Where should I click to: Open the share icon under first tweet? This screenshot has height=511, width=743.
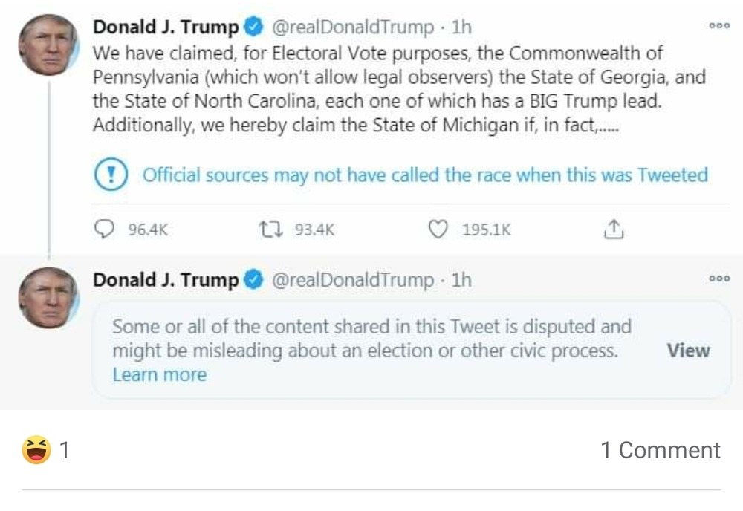coord(613,230)
